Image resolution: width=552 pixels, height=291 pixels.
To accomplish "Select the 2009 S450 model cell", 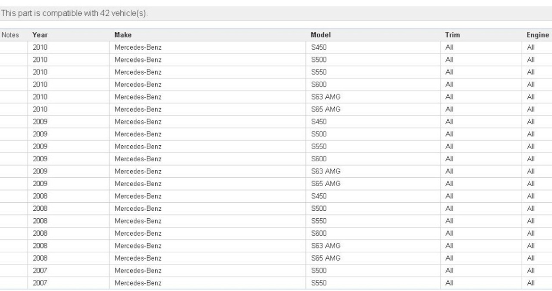I will pyautogui.click(x=373, y=122).
